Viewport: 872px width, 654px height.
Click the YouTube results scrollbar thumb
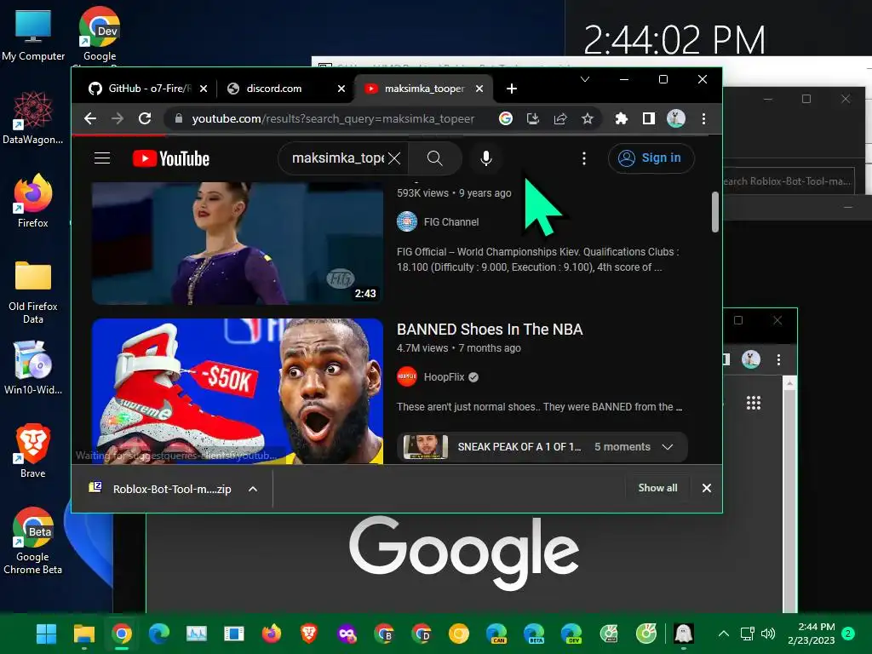click(x=715, y=211)
